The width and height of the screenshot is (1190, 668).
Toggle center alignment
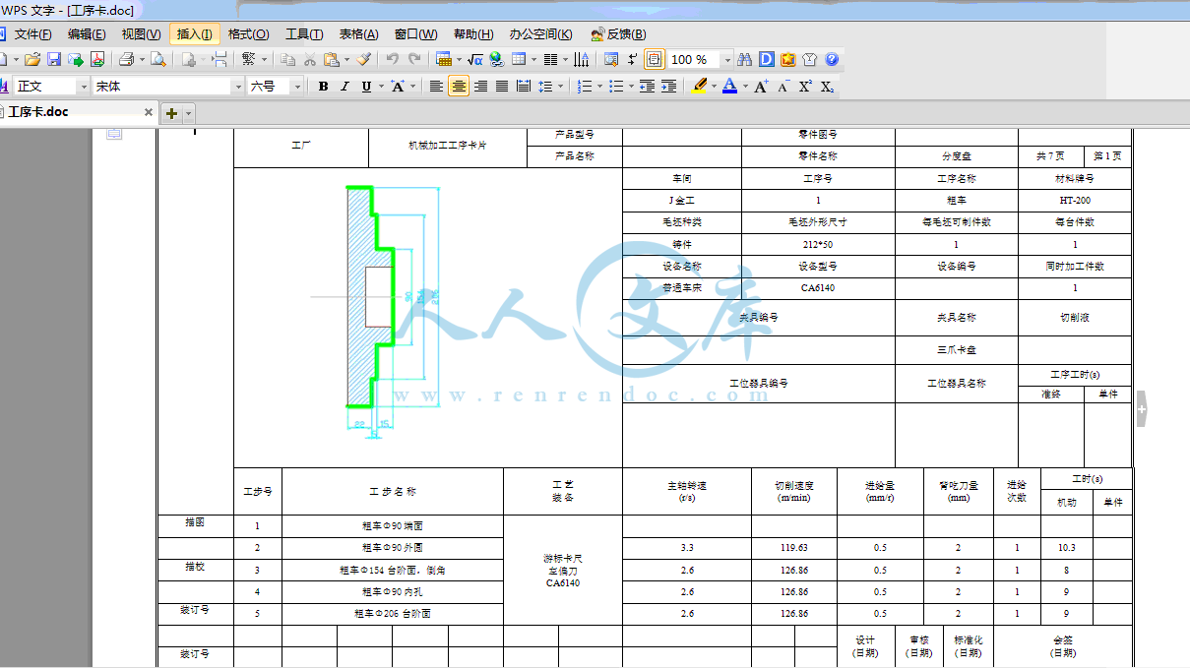pyautogui.click(x=459, y=87)
